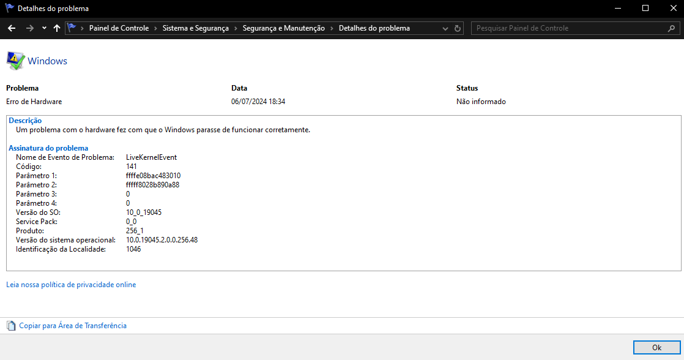Click the clipboard copy icon
684x360 pixels.
[x=11, y=326]
